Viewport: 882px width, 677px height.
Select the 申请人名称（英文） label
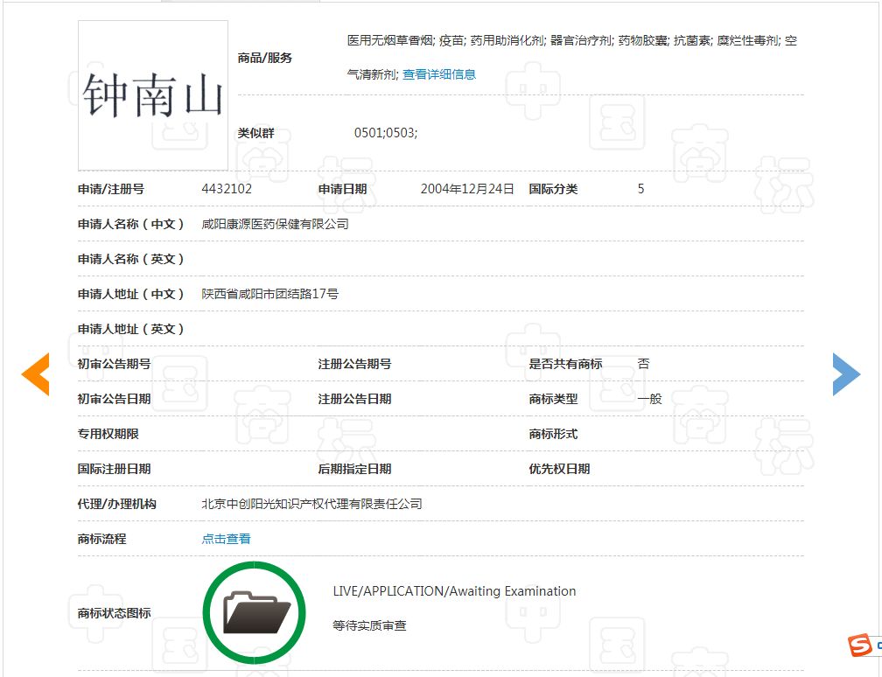click(131, 259)
